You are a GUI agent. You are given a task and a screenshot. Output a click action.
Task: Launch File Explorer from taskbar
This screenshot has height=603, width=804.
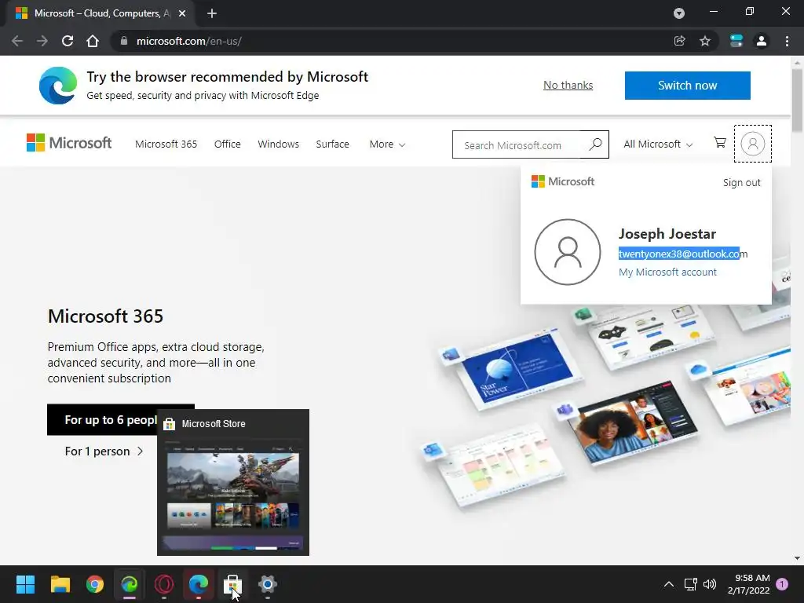(60, 584)
